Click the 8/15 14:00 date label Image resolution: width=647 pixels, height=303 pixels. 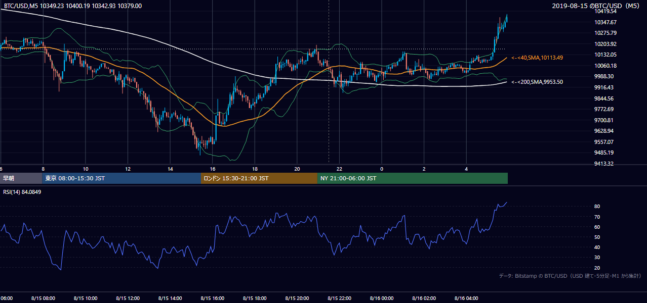(x=170, y=298)
